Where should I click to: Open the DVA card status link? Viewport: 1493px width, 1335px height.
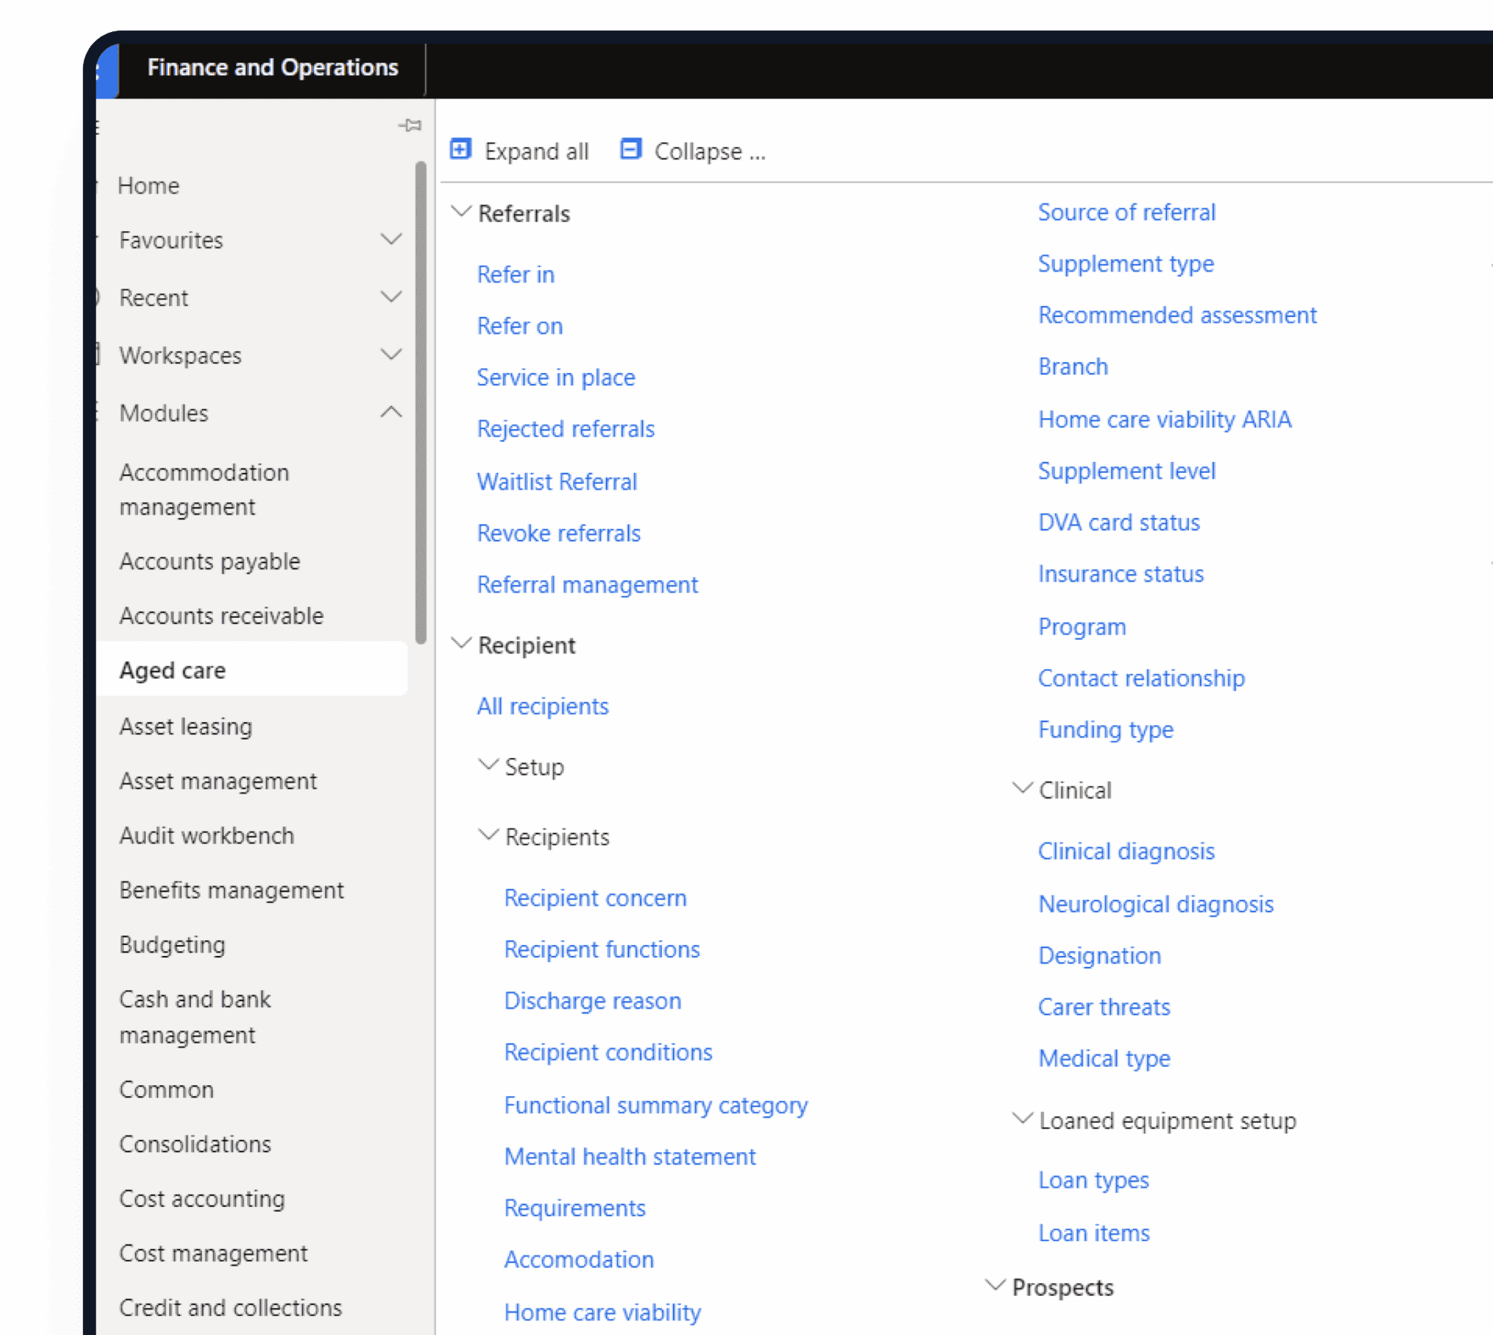click(x=1119, y=523)
